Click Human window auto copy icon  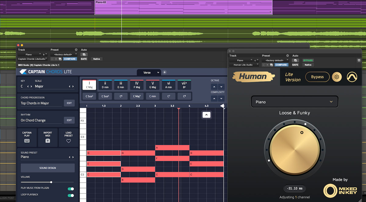tap(295, 60)
